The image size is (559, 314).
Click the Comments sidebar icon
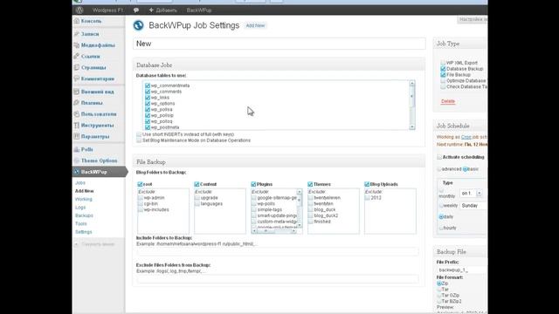(77, 78)
